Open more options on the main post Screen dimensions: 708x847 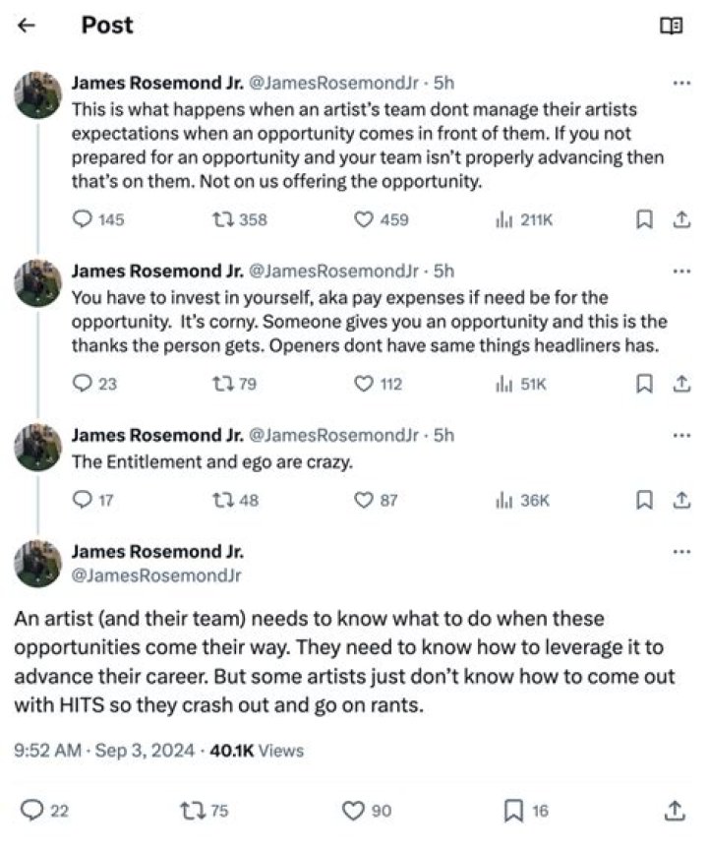coord(680,552)
